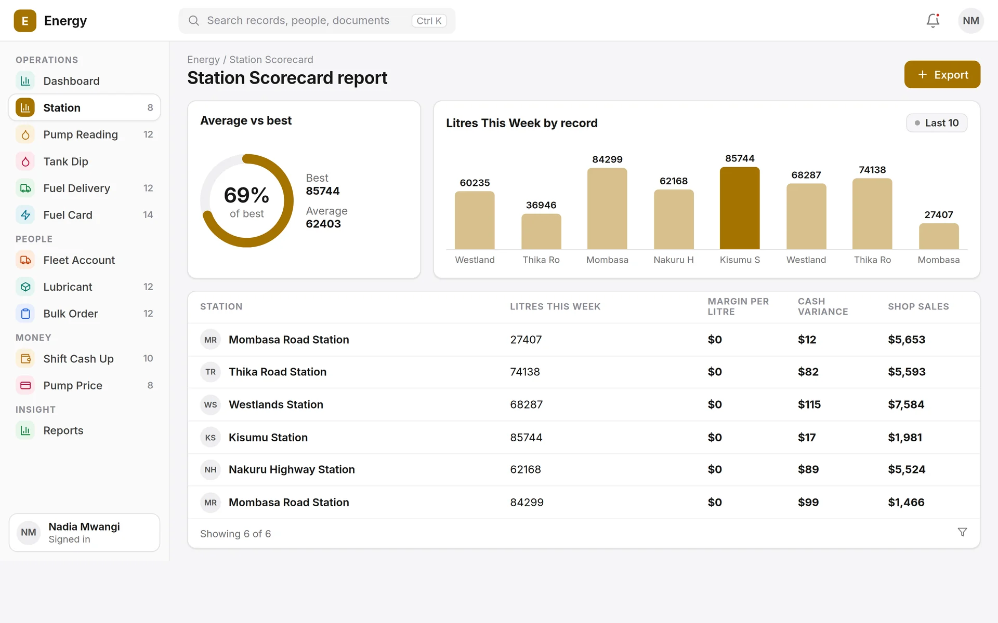Open the NM profile avatar in header

[970, 21]
